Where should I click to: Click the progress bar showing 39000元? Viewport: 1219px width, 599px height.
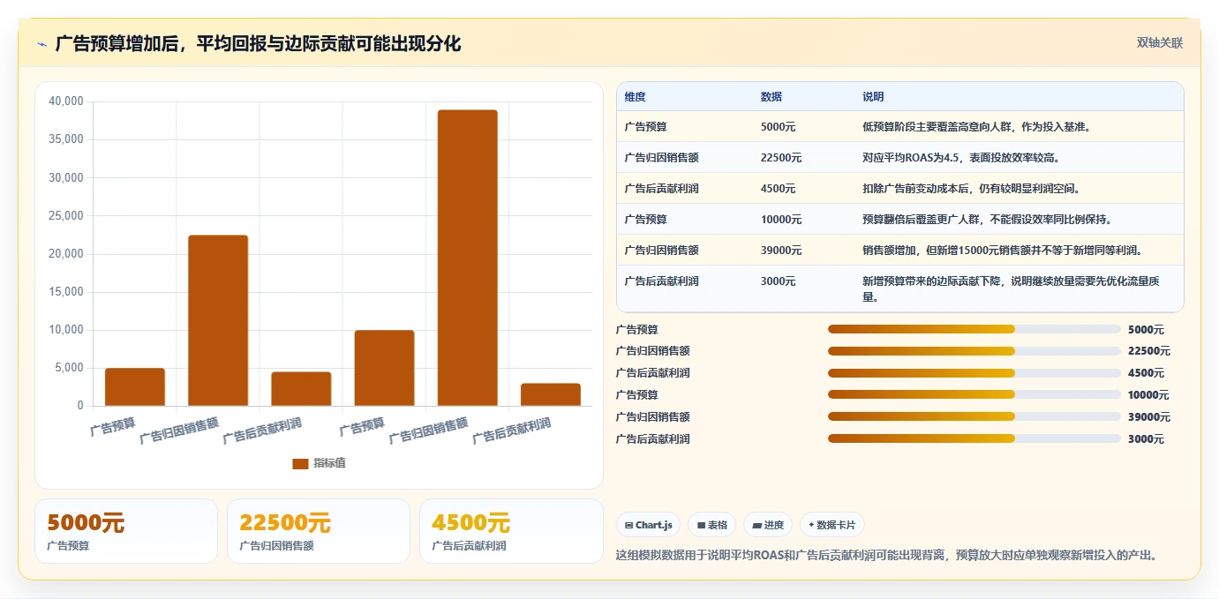tap(974, 416)
